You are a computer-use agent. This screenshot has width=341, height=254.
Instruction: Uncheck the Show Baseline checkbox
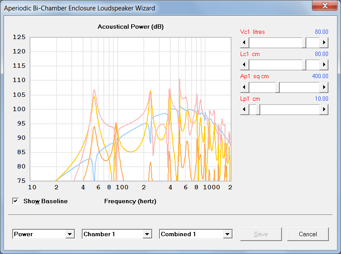pos(16,201)
